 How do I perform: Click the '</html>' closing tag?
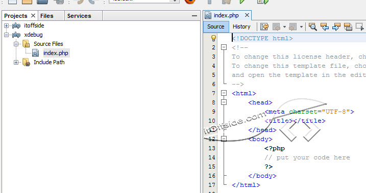[x=246, y=185]
